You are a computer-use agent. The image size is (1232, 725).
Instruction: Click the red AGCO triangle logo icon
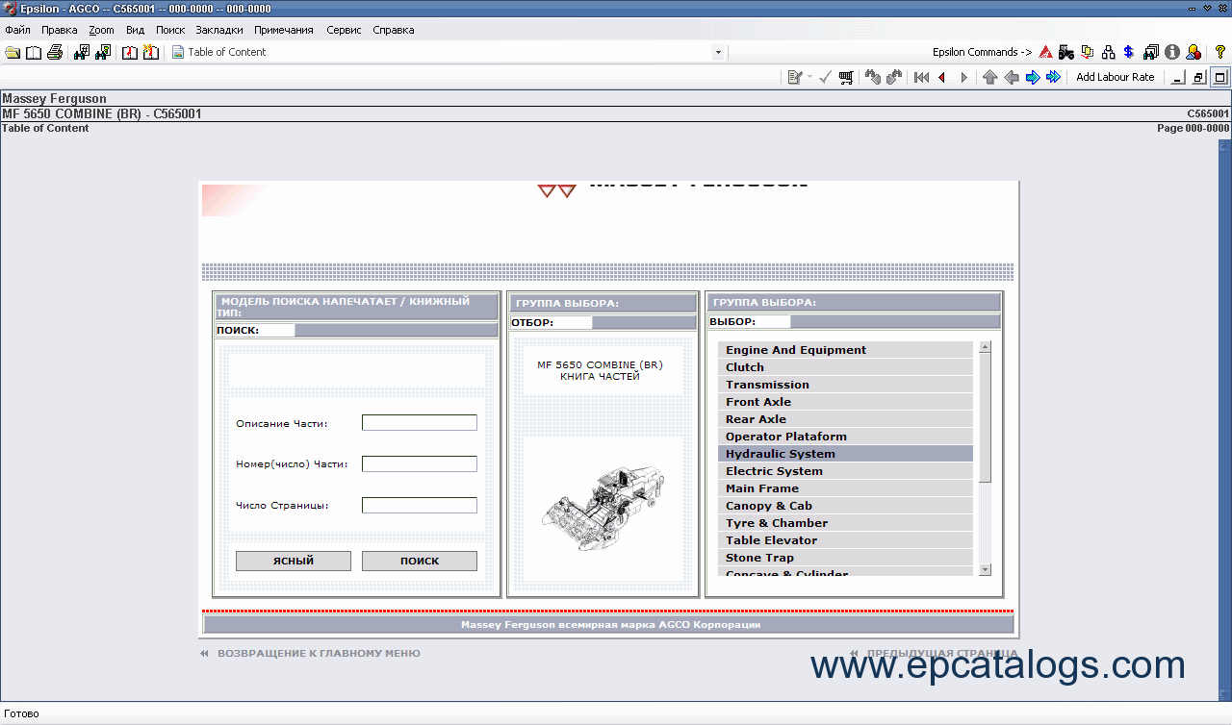(x=1045, y=52)
